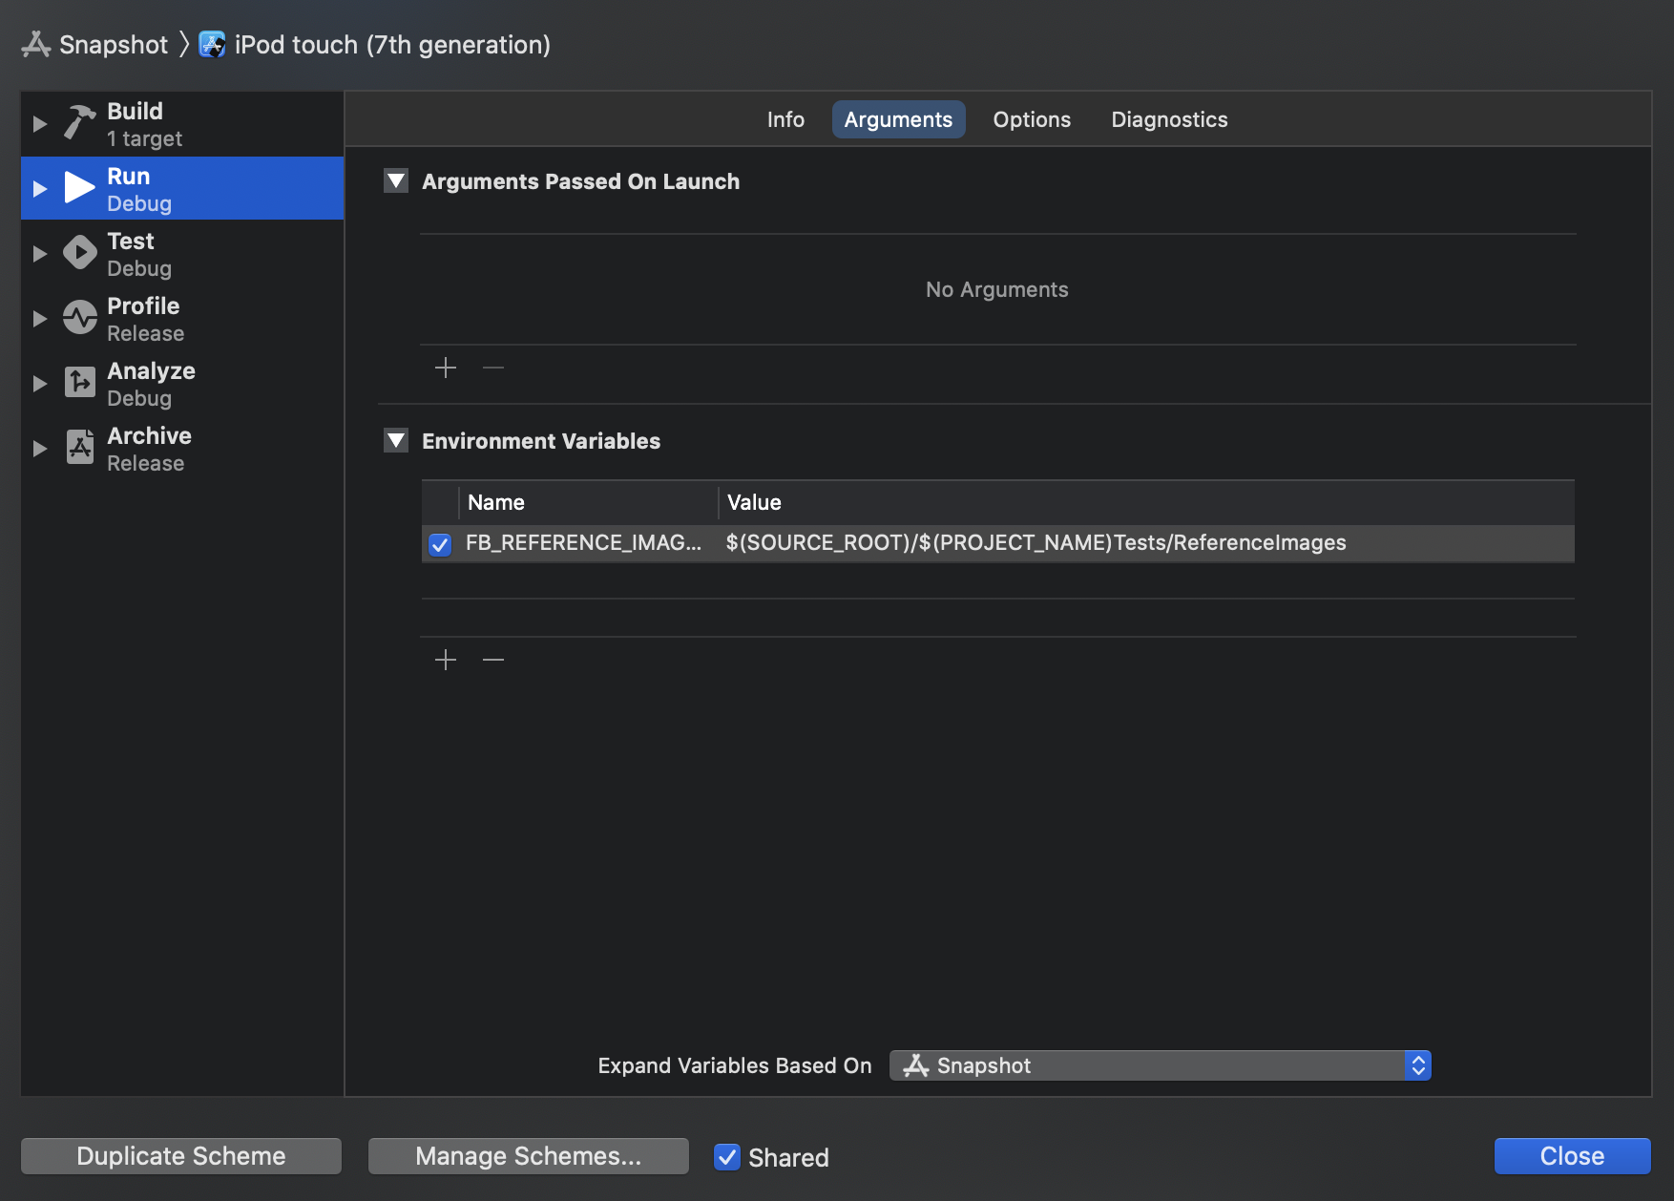Select the Profile Release action
Screen dimensions: 1674x1201
pos(182,319)
